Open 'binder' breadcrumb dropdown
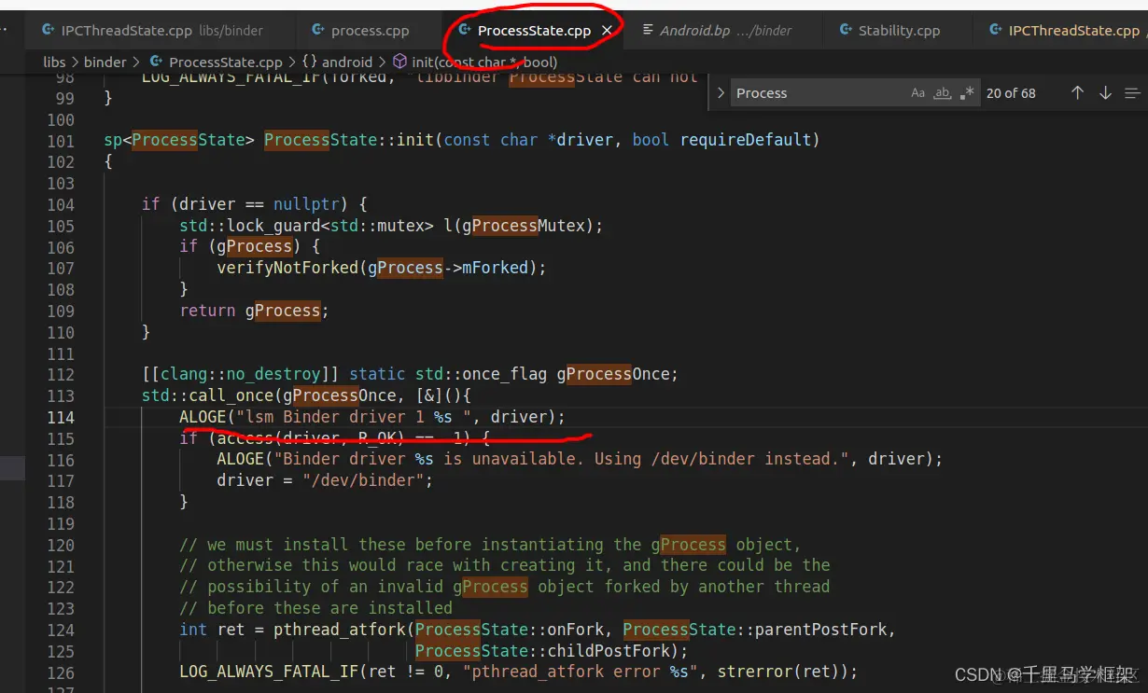This screenshot has height=693, width=1148. pos(105,62)
